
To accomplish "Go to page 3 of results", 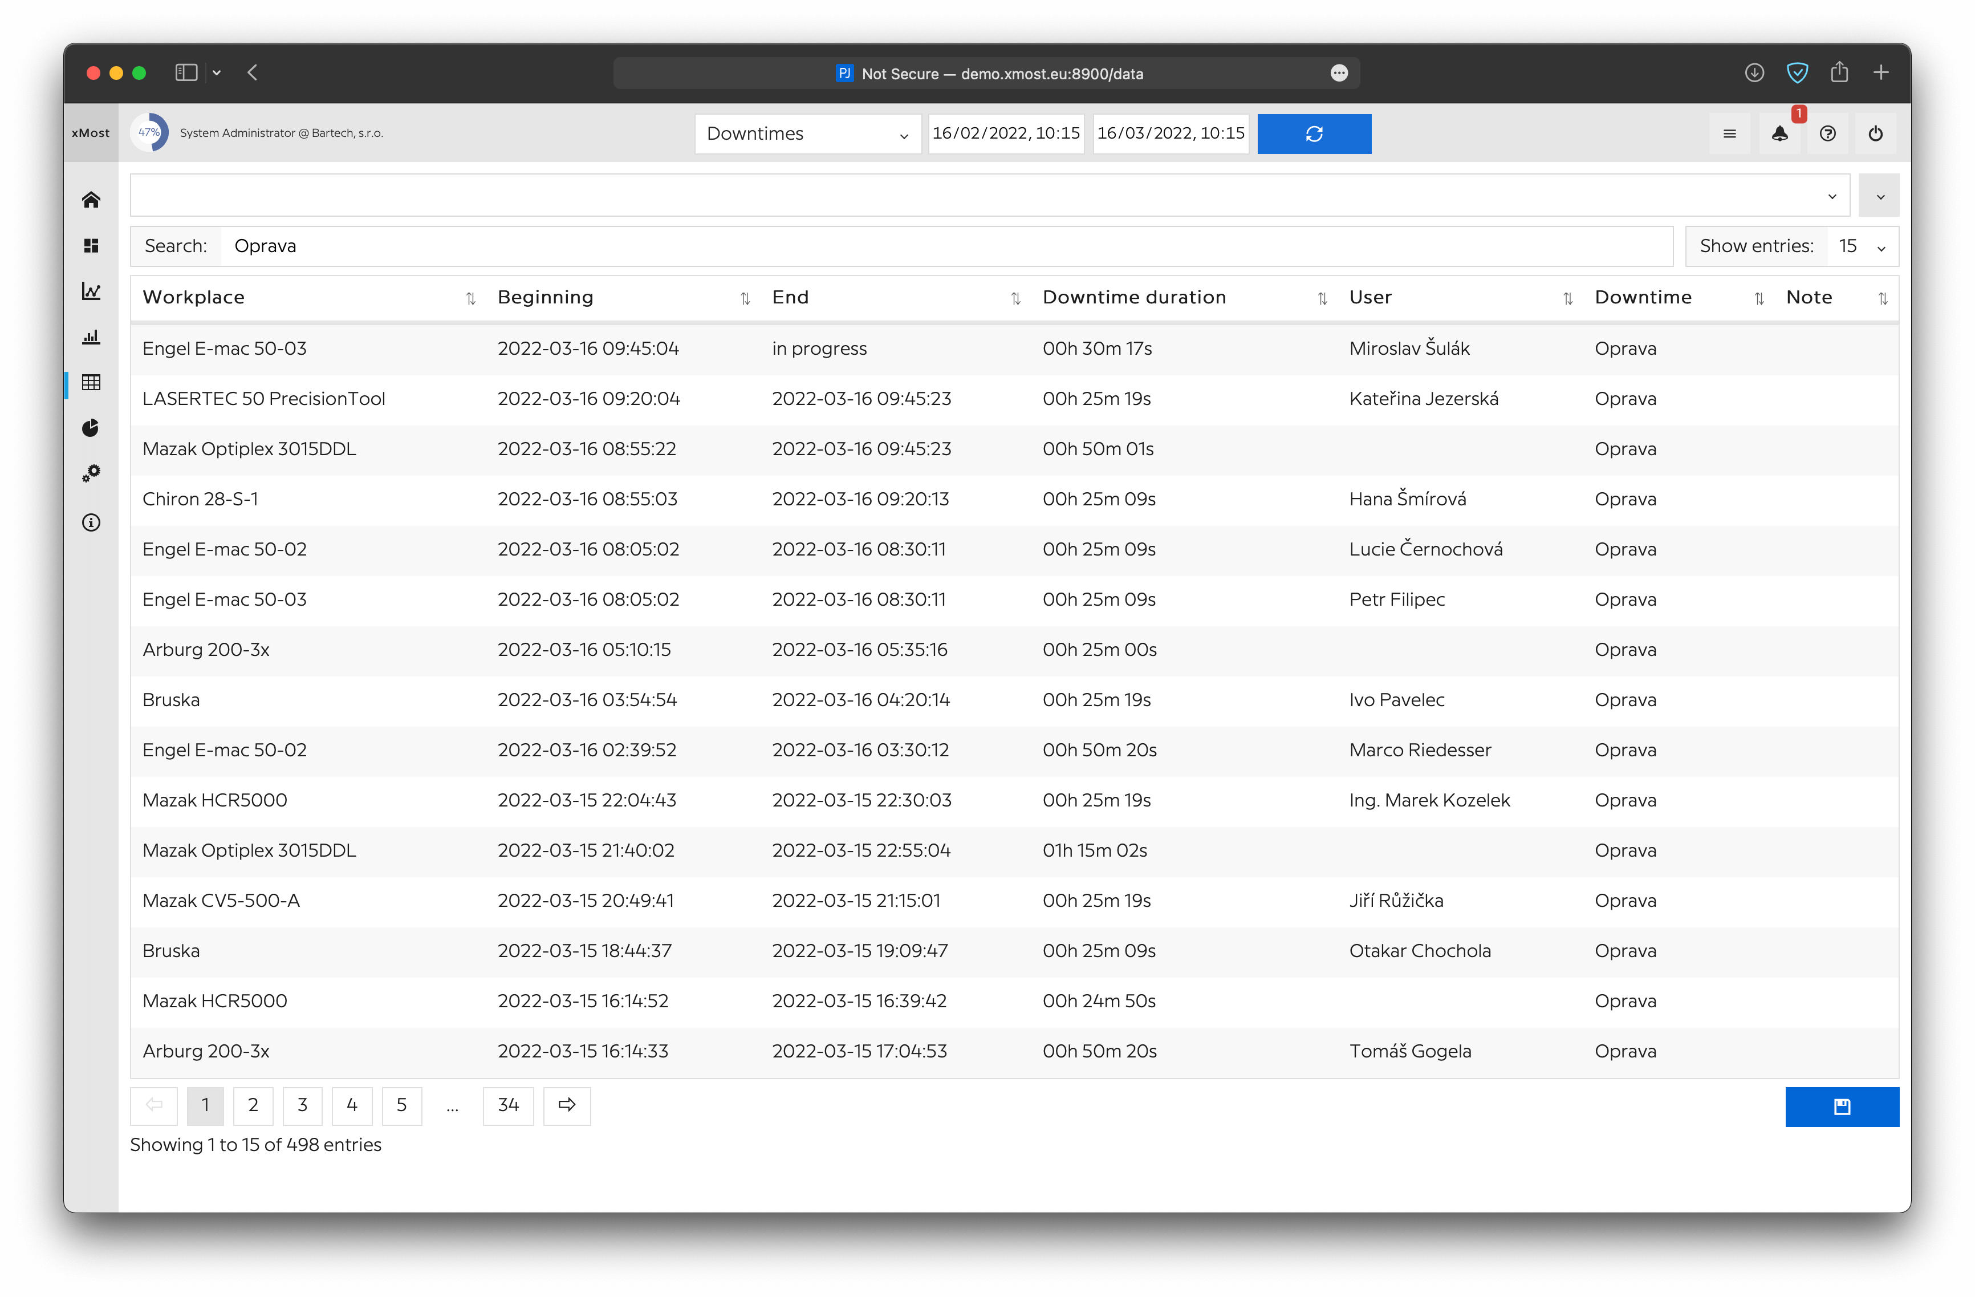I will 302,1105.
